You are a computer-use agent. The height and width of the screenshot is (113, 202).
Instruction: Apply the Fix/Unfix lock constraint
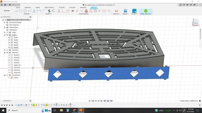pyautogui.click(x=86, y=11)
